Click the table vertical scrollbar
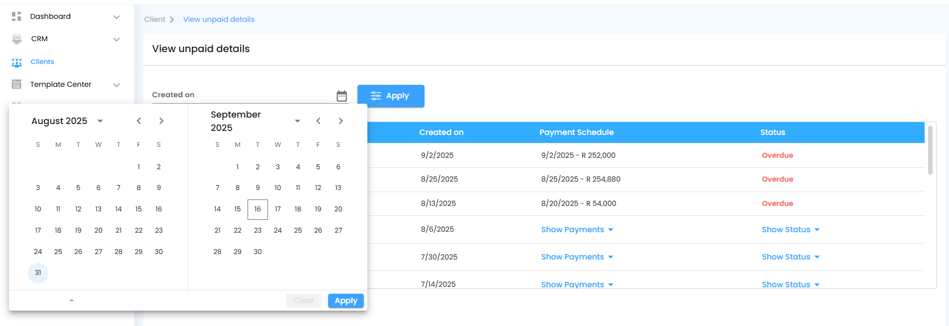Image resolution: width=949 pixels, height=326 pixels. click(930, 150)
